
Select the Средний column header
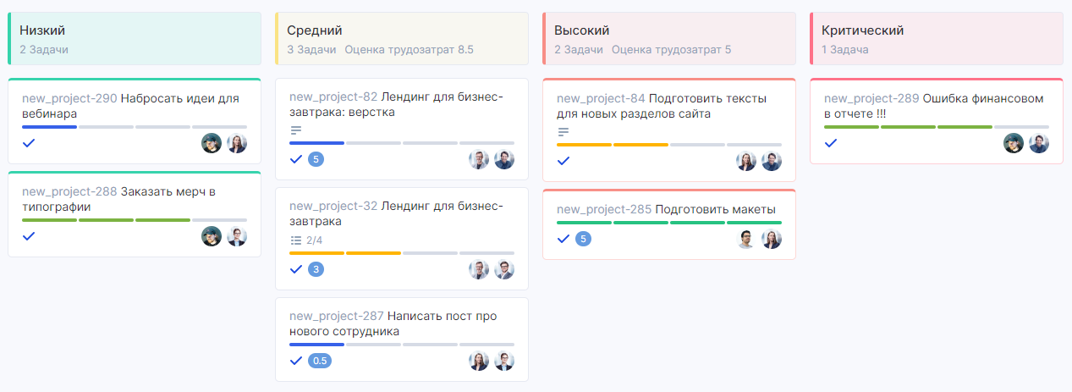click(402, 39)
